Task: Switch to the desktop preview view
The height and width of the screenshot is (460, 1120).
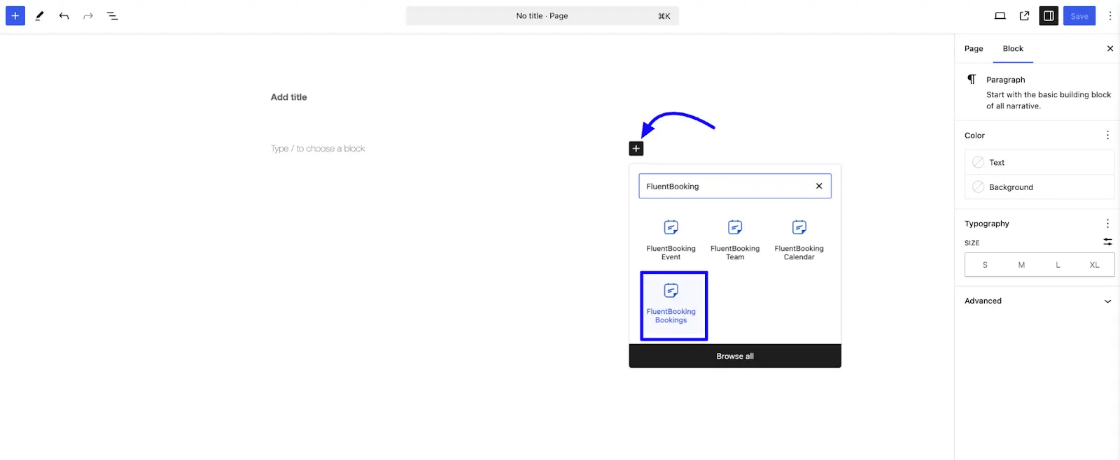Action: (x=1000, y=15)
